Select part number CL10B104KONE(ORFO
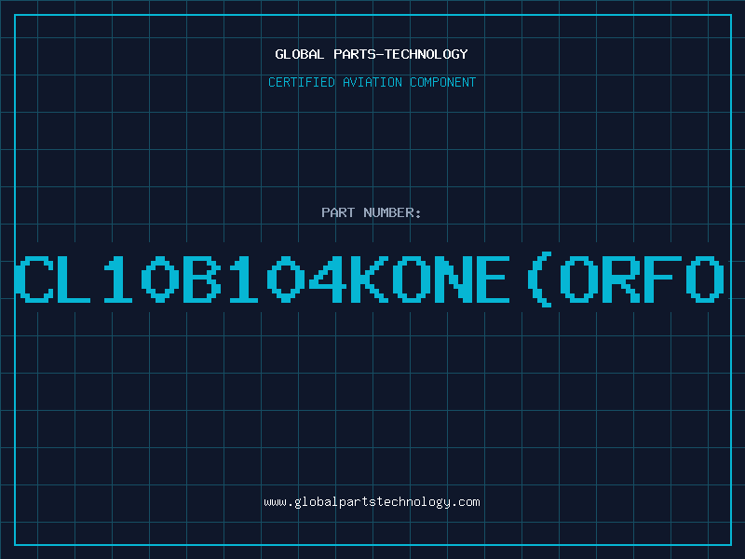 tap(370, 279)
